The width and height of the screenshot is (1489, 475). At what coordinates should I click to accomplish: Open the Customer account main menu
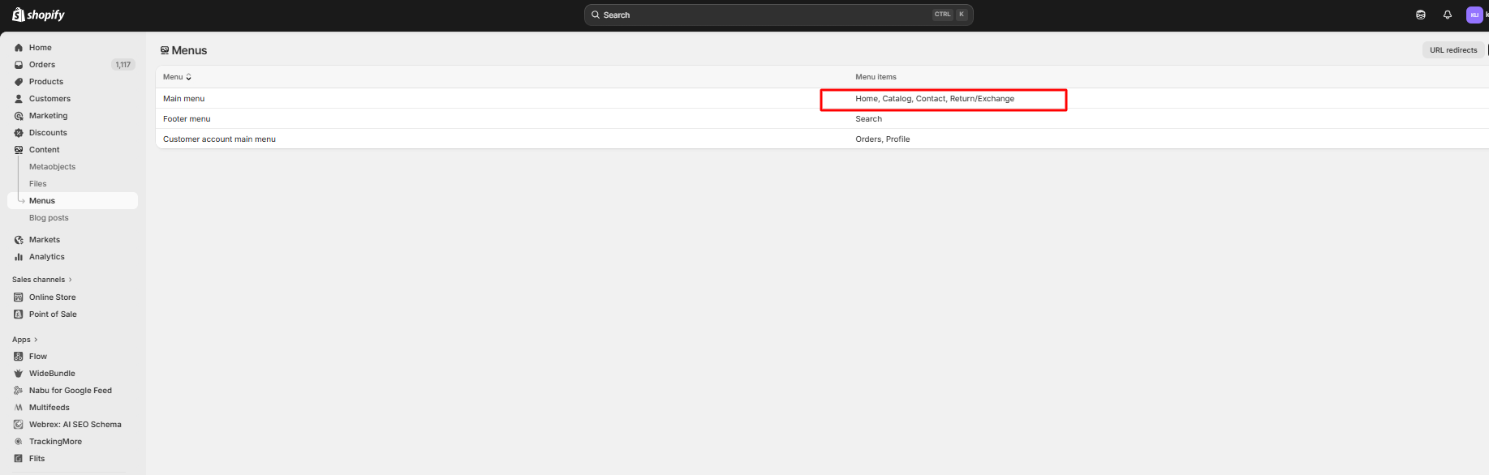pyautogui.click(x=219, y=139)
